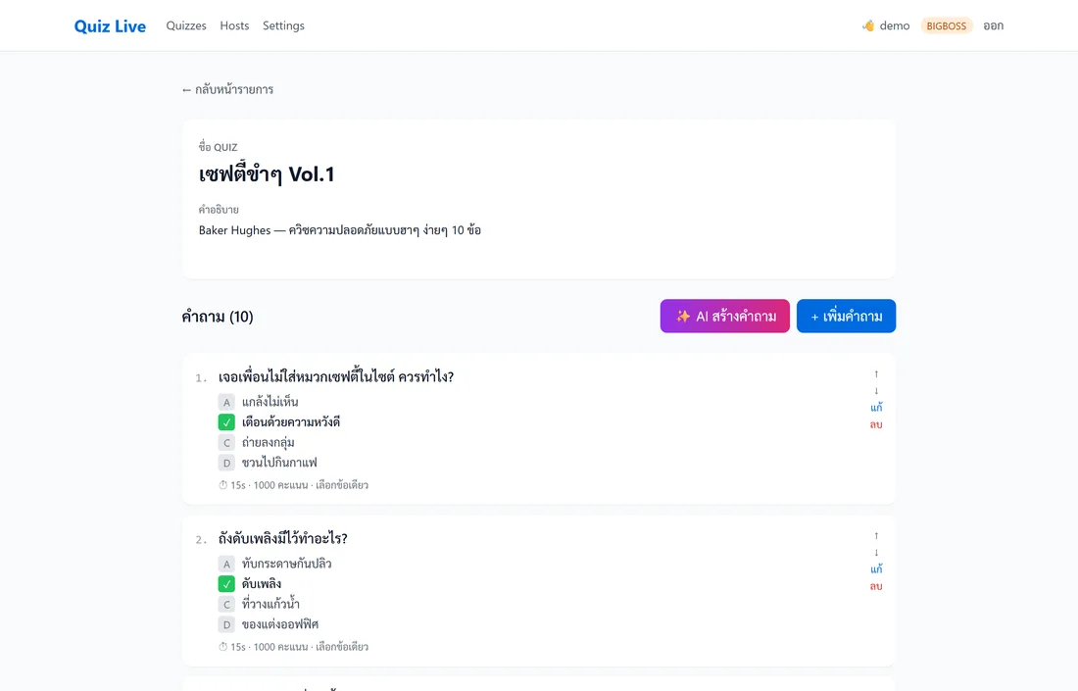
Task: Click the A badge beside แกล้งไม่เห็น
Action: [227, 402]
